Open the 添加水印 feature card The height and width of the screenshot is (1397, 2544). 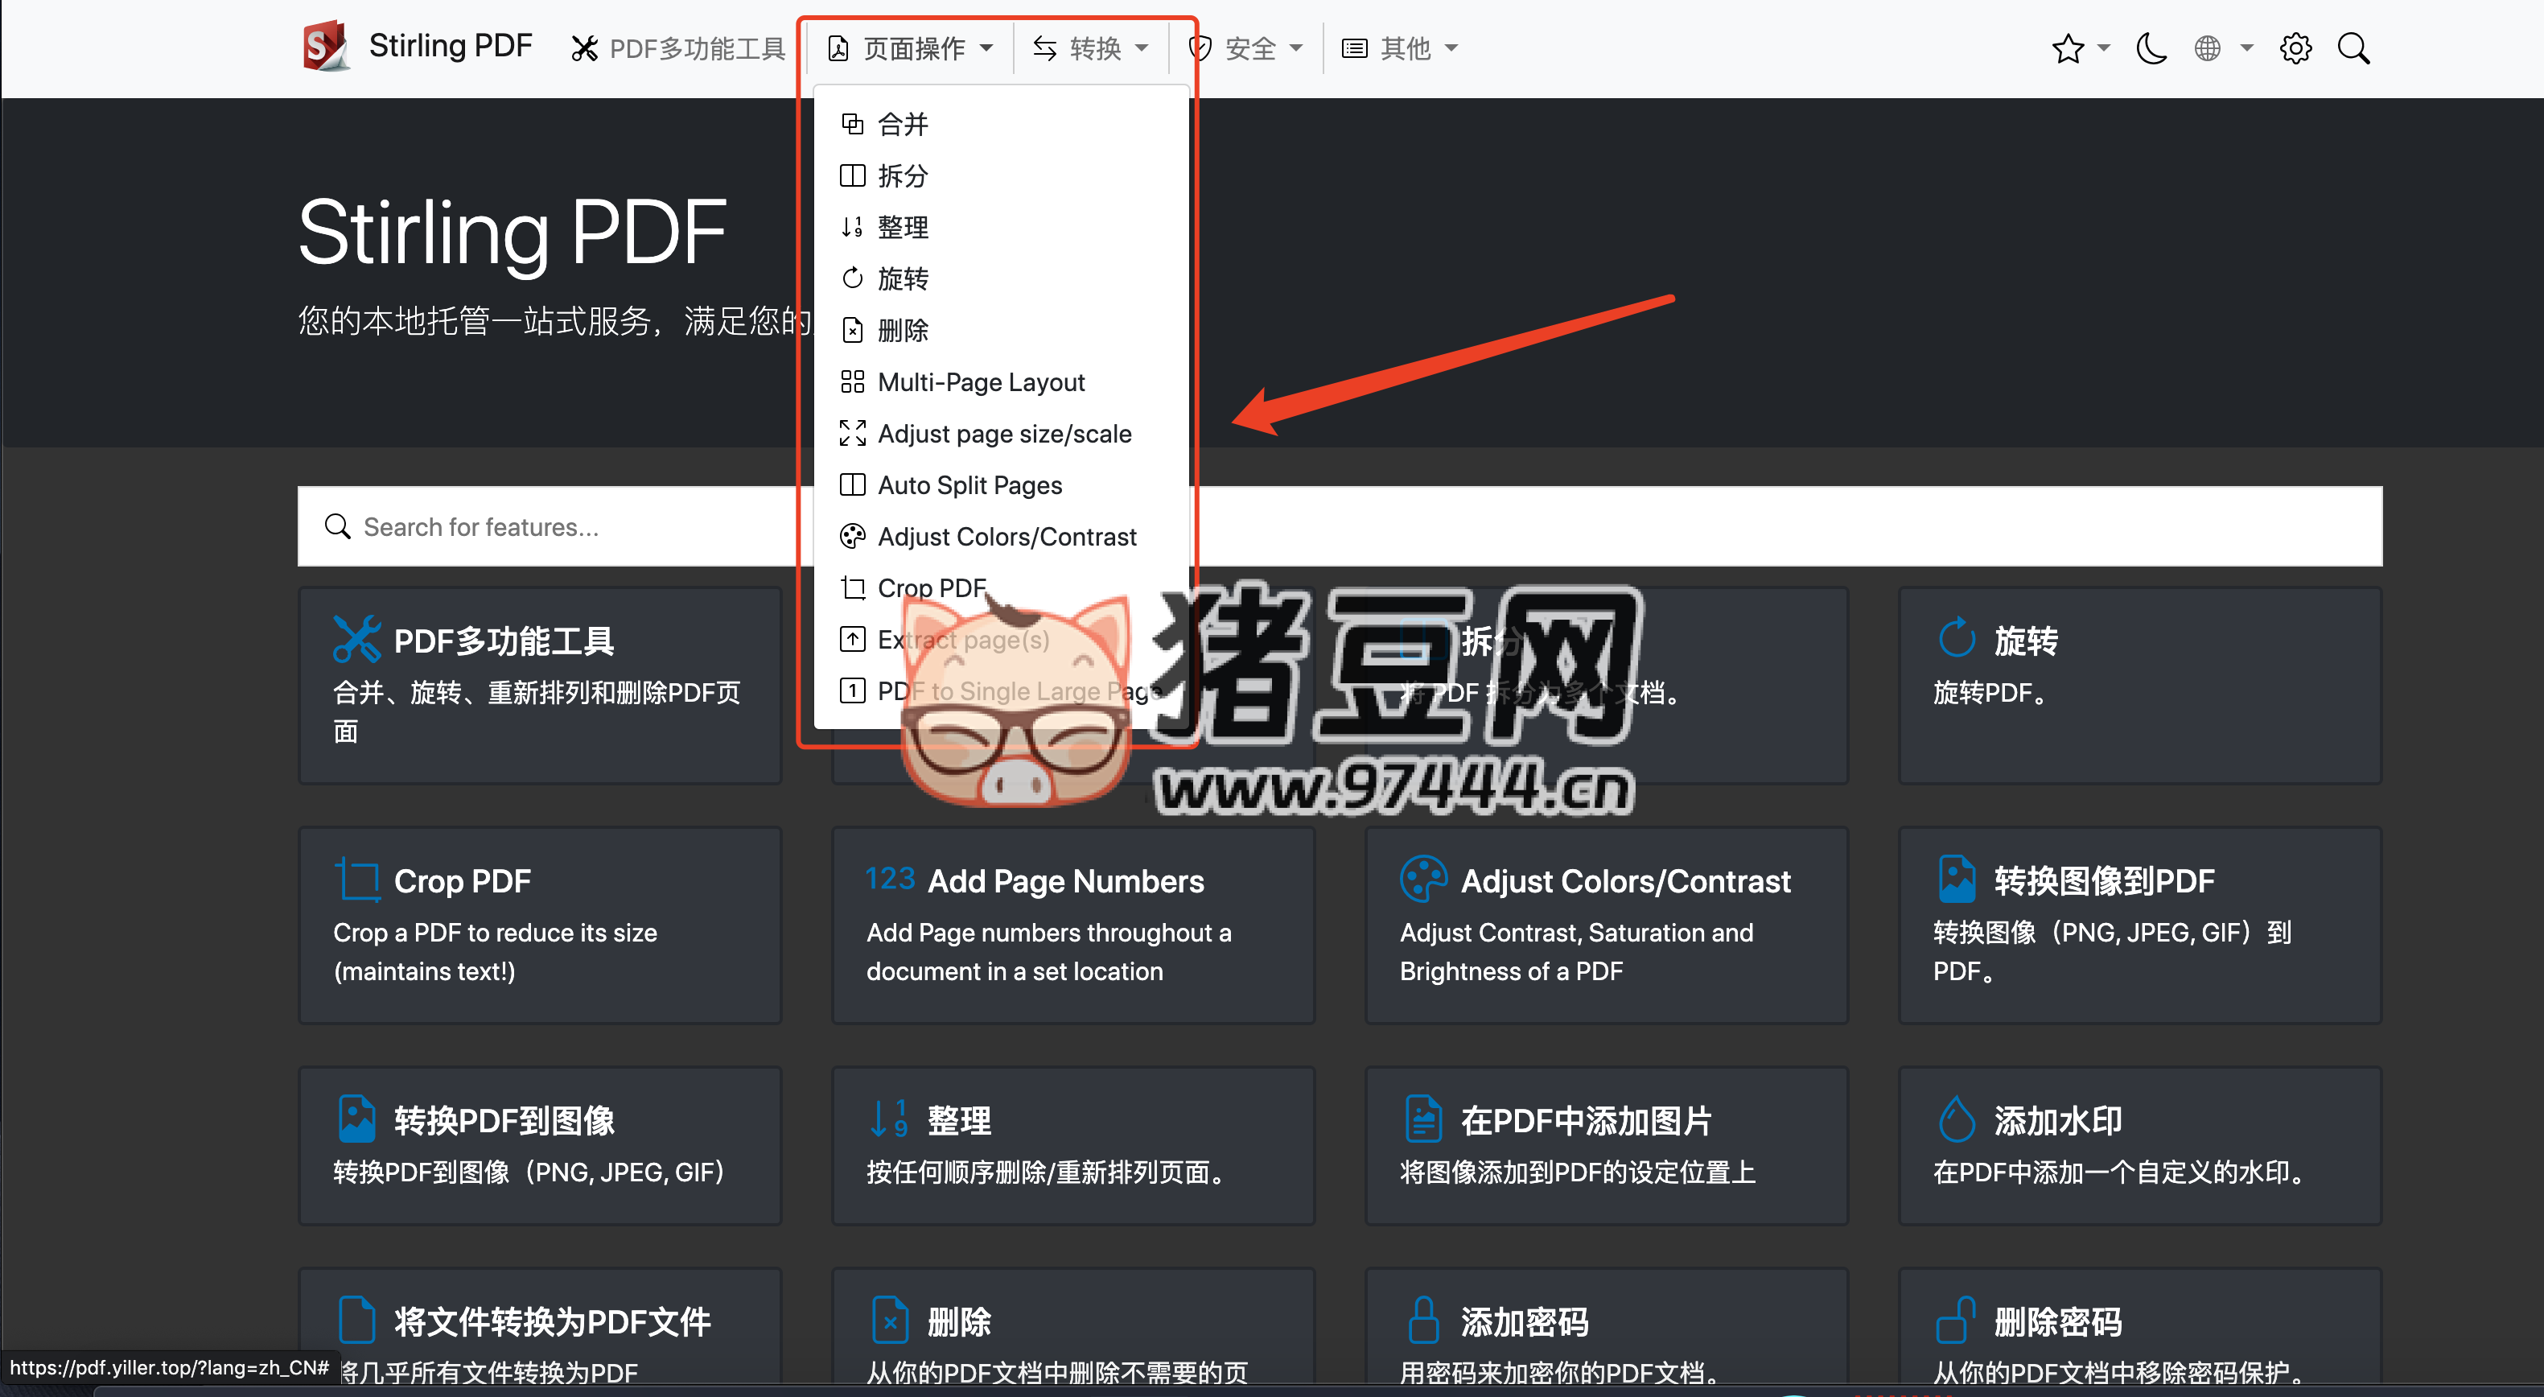2139,1146
